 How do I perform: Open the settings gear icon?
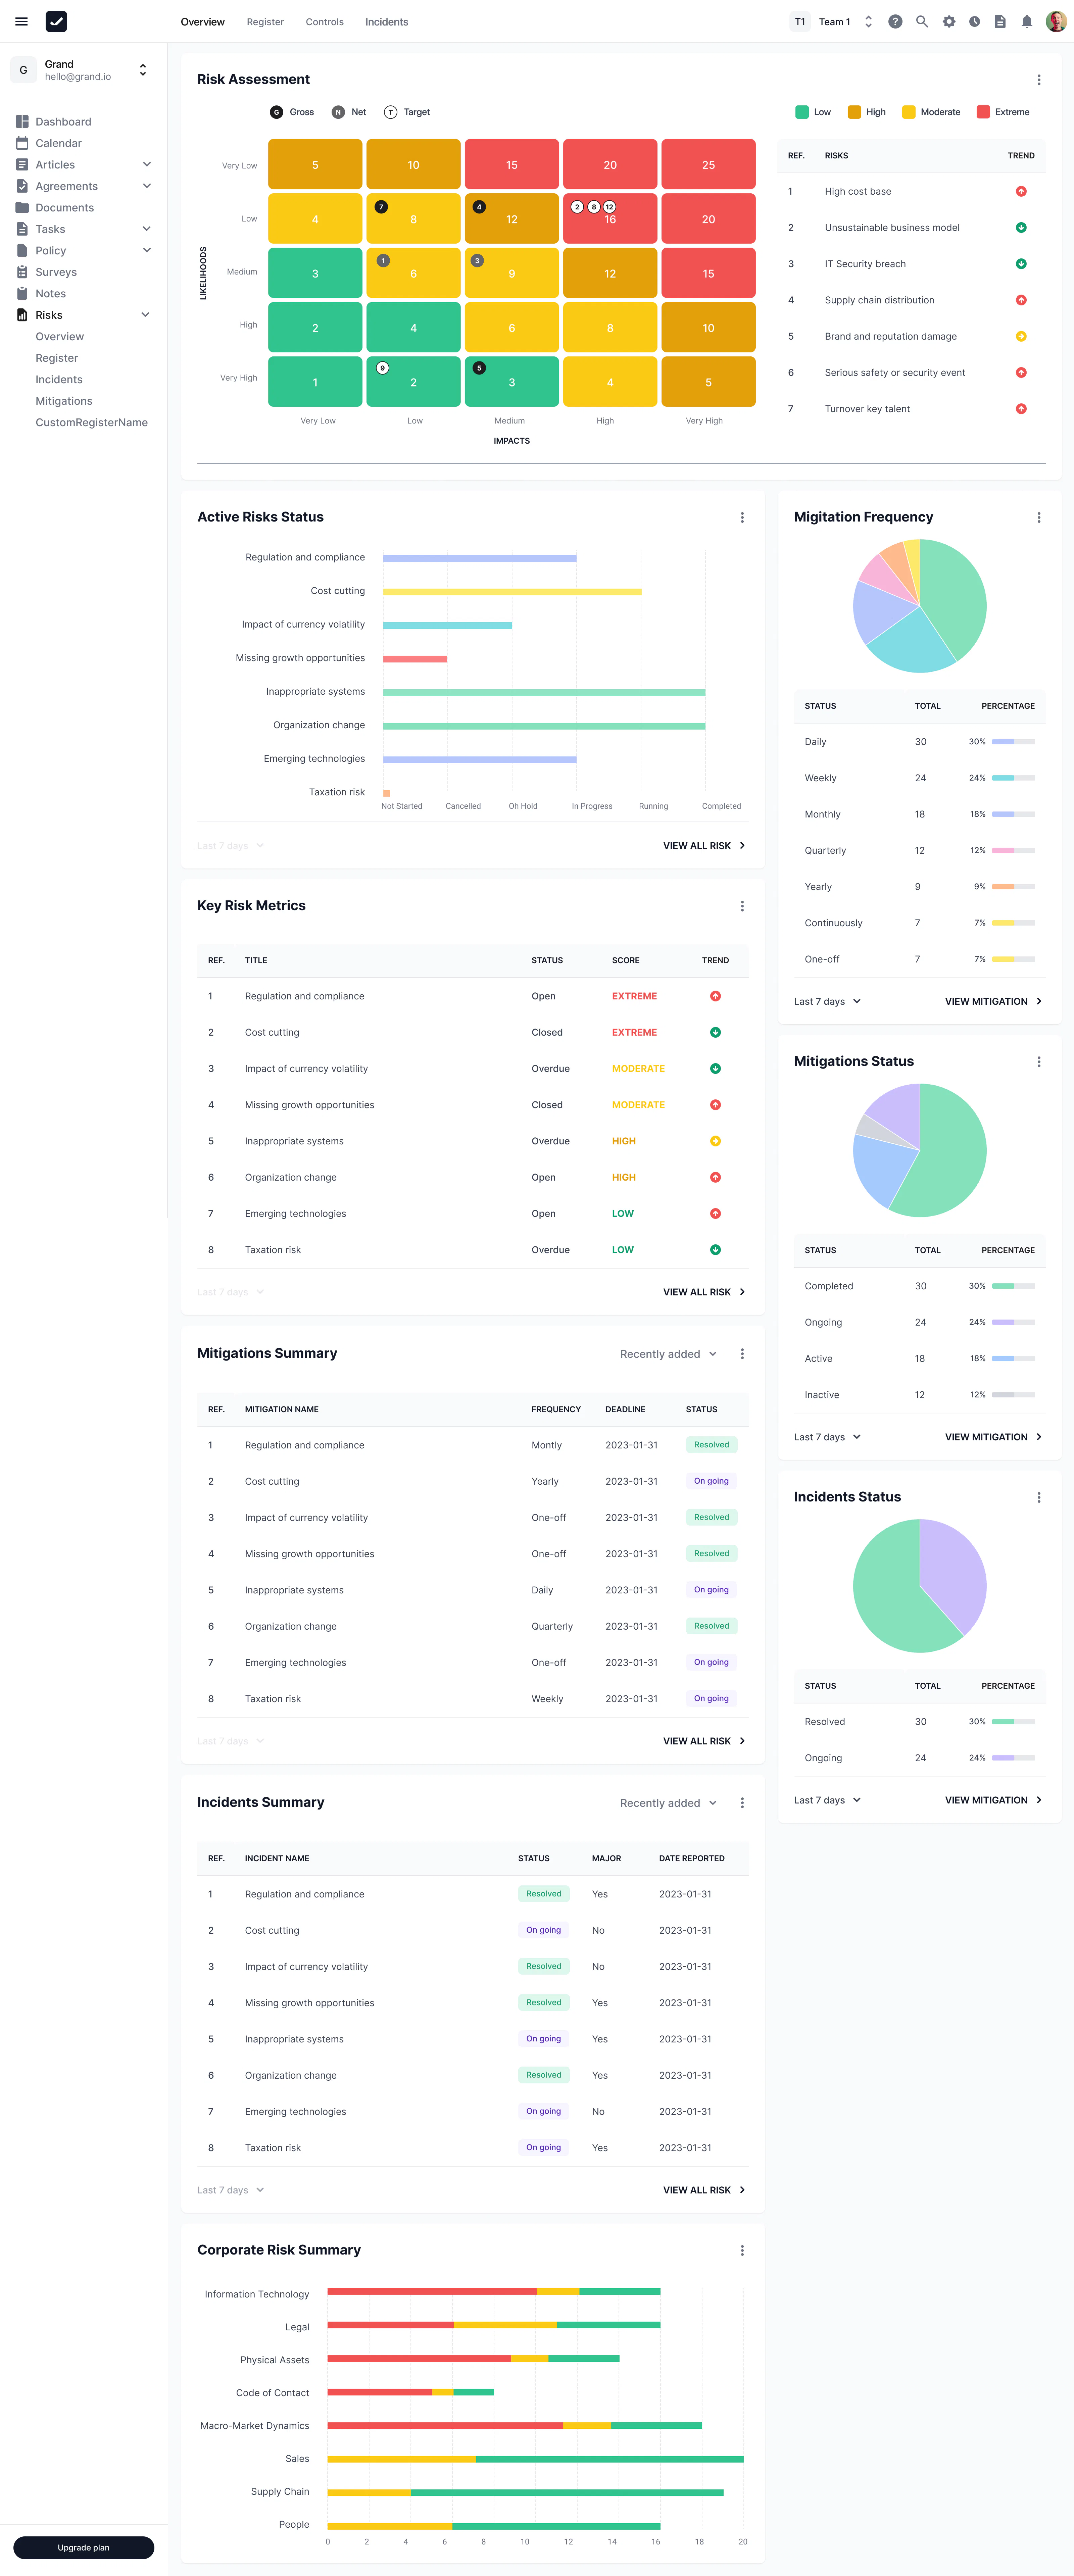(949, 21)
